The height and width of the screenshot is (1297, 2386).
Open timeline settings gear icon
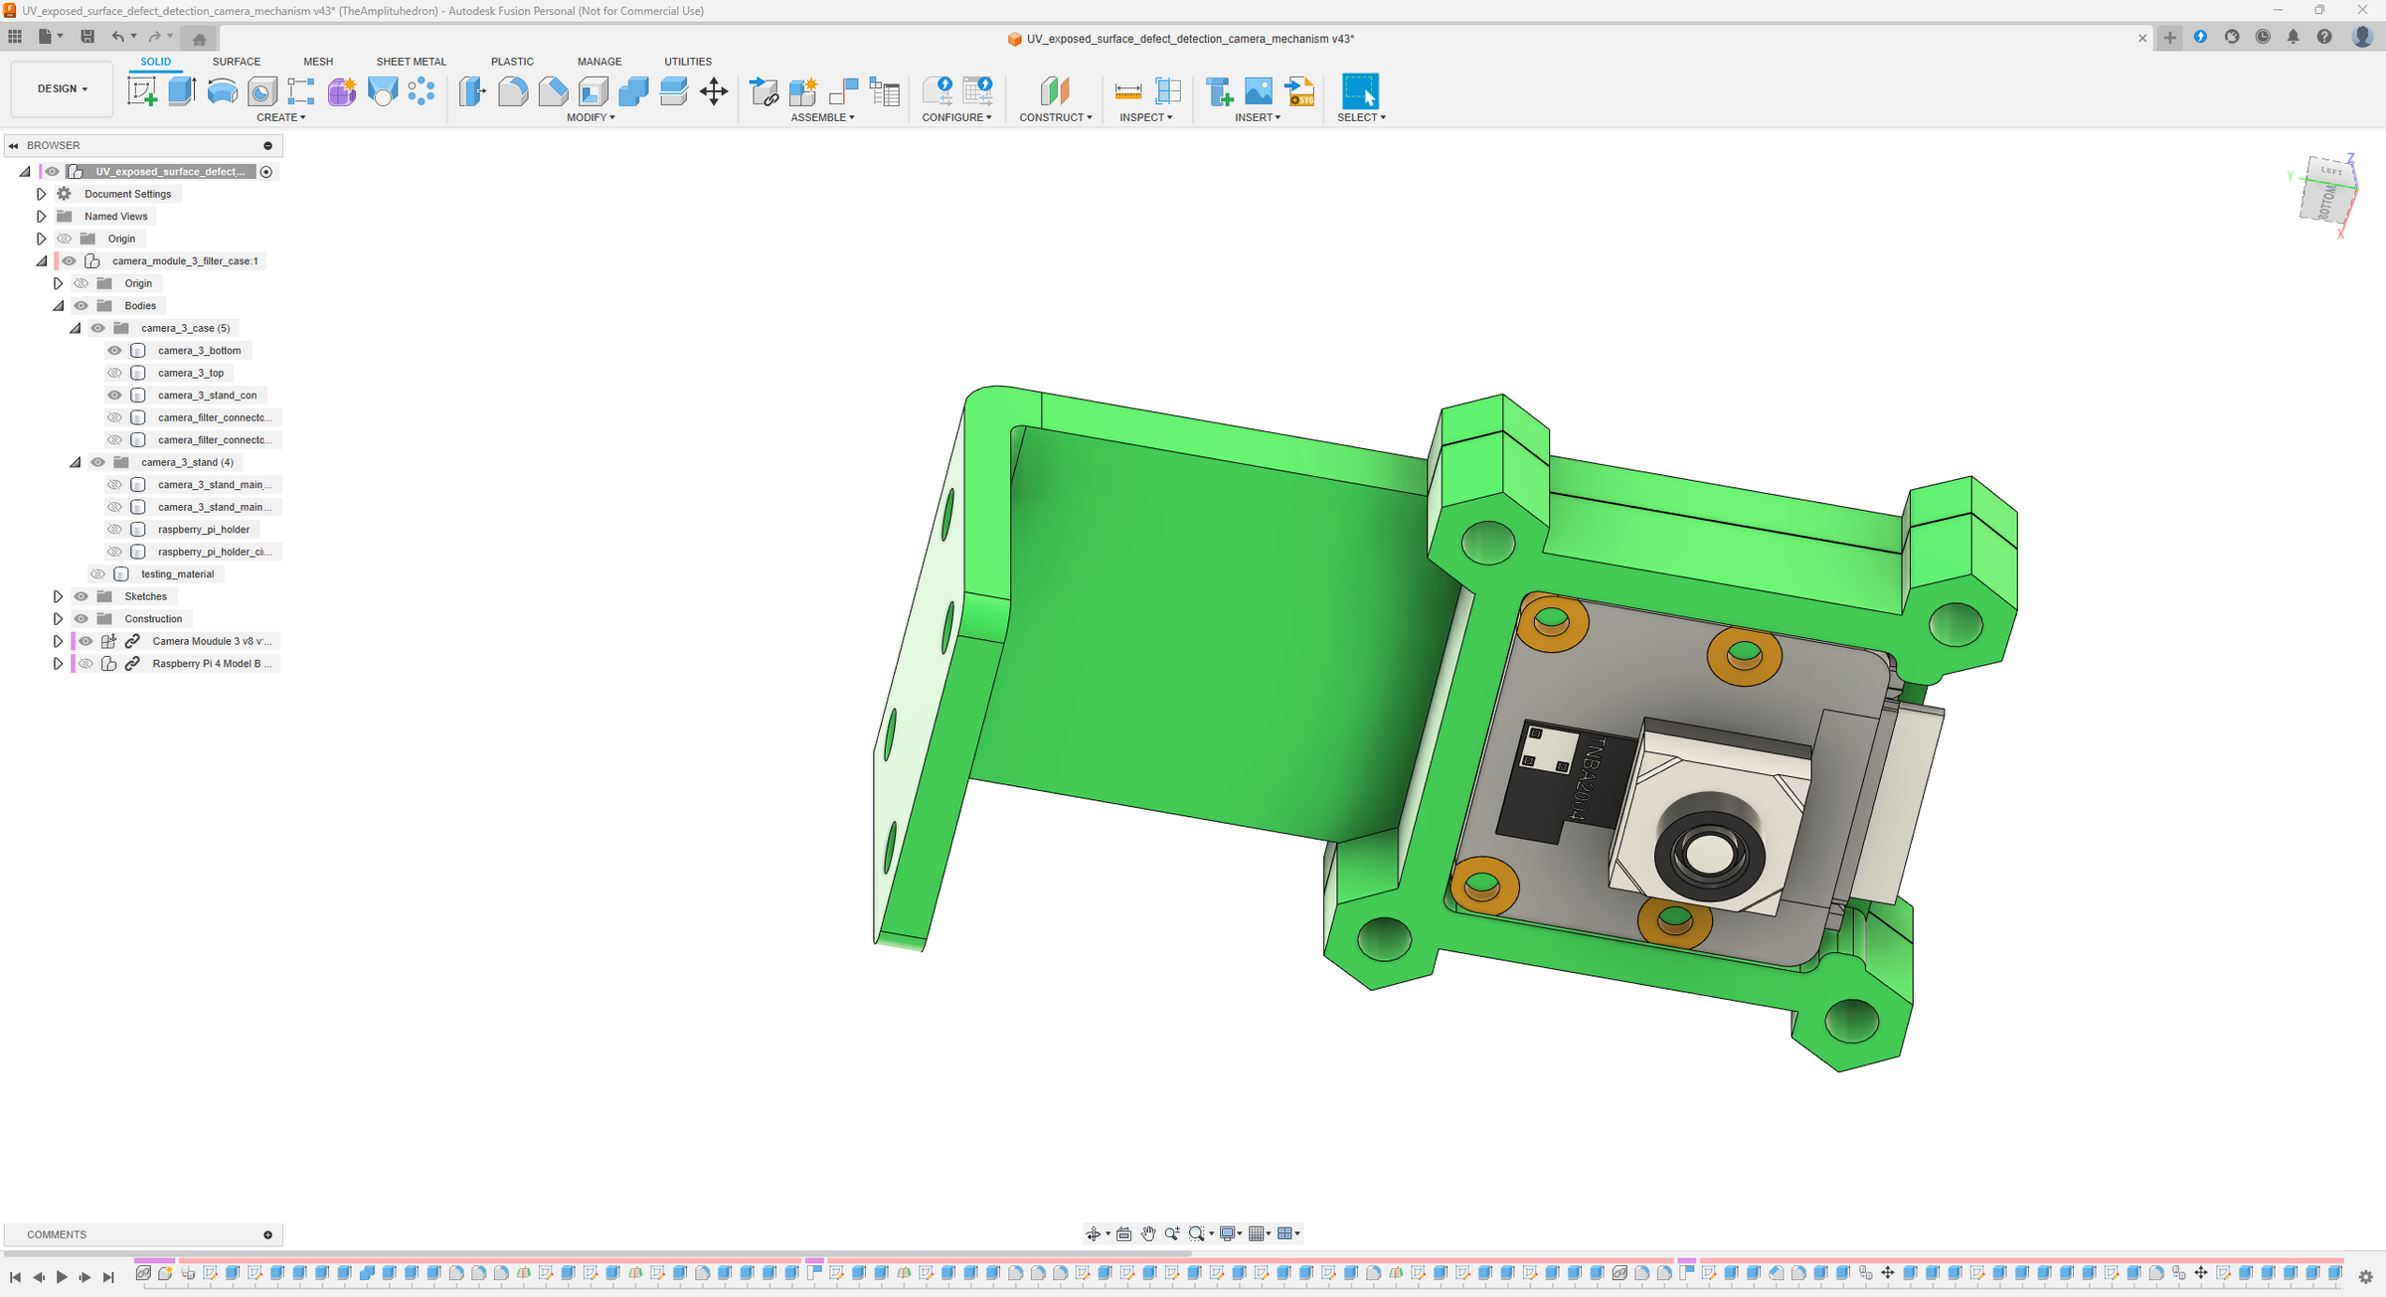pos(2365,1277)
